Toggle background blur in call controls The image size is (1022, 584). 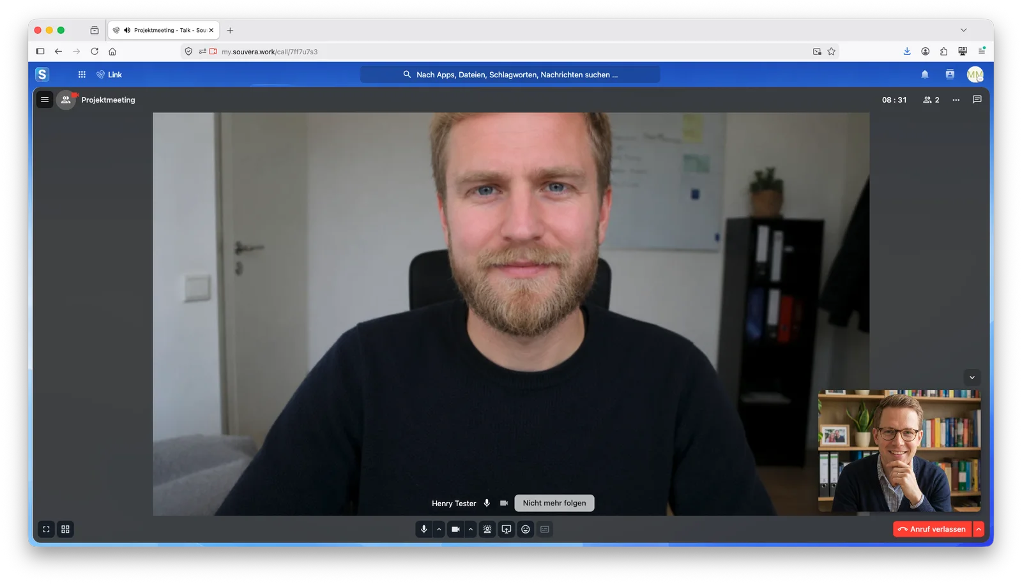click(x=487, y=529)
